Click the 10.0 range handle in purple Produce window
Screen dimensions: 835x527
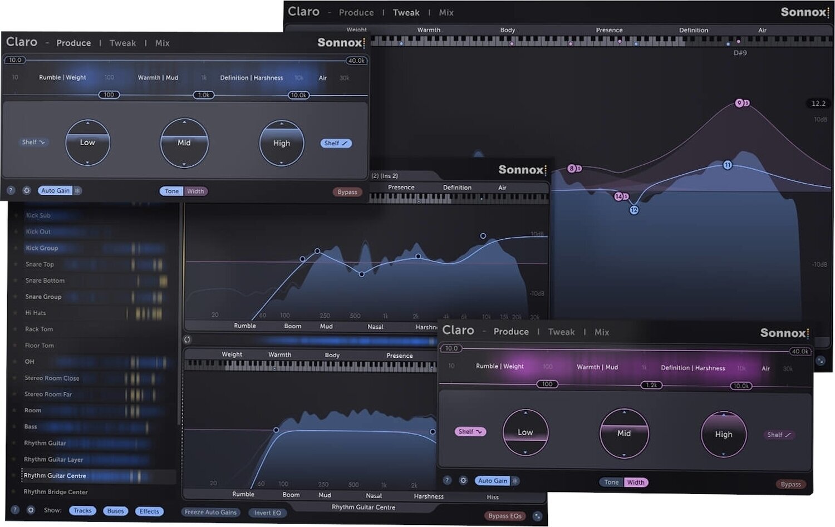(451, 348)
